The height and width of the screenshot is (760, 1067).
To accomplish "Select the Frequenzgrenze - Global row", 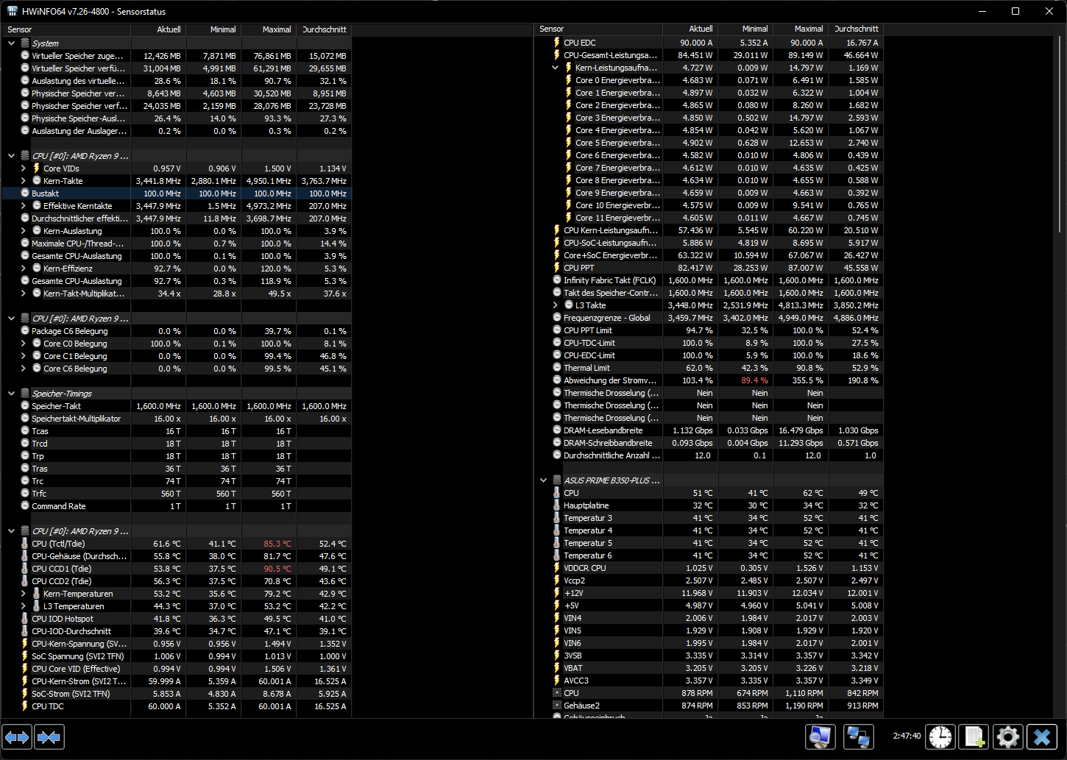I will 709,318.
